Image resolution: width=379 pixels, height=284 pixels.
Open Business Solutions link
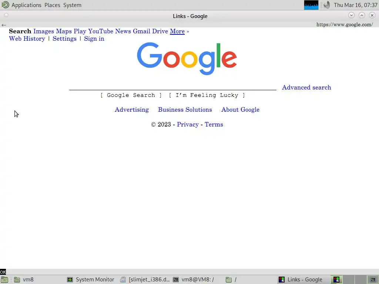coord(185,109)
